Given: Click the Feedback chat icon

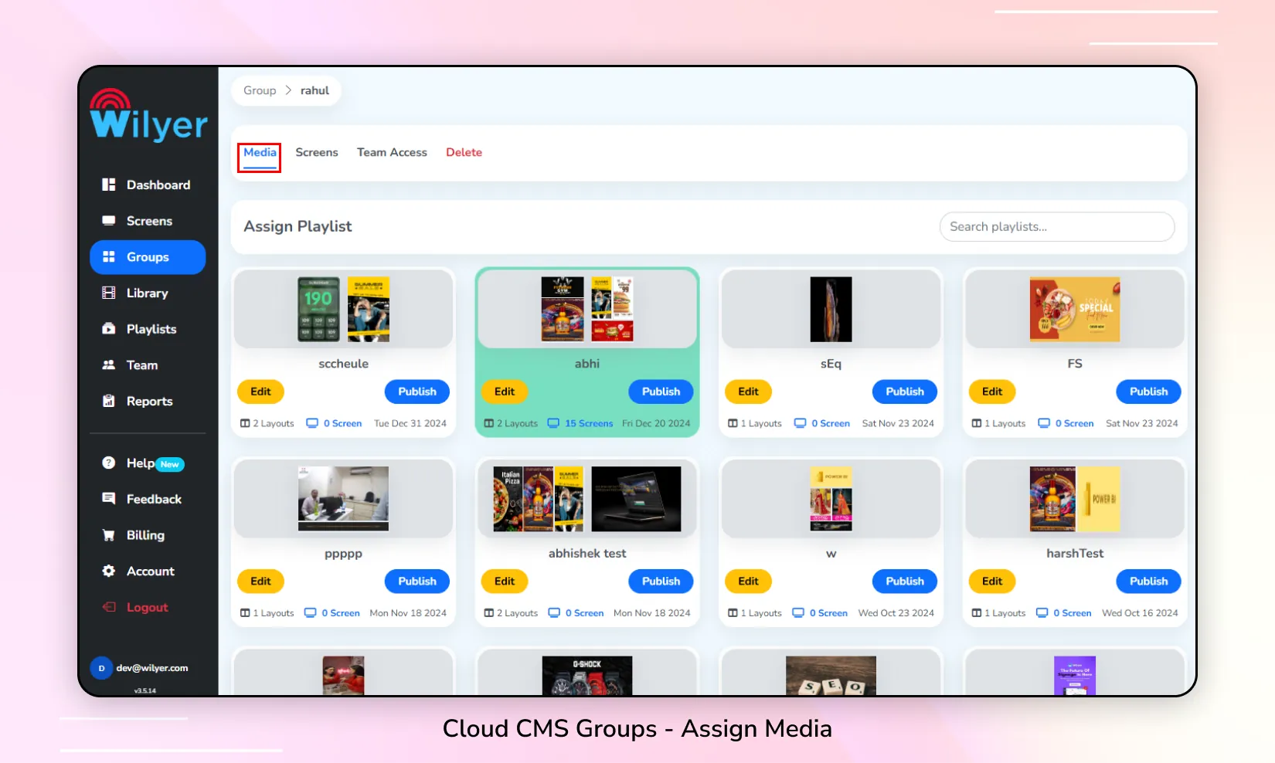Looking at the screenshot, I should [109, 499].
